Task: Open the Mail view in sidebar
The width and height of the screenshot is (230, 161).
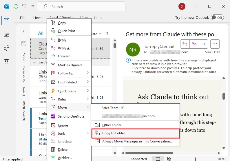Action: (7, 20)
